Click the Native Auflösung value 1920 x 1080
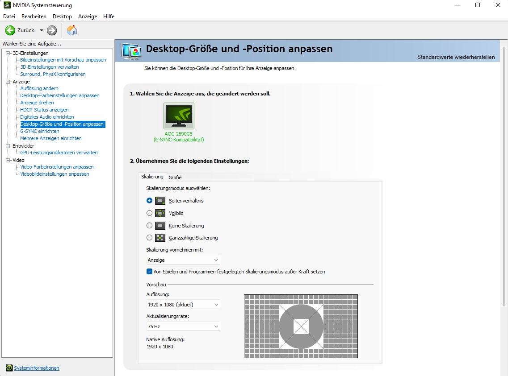Screen dimensions: 508x376 click(x=160, y=347)
